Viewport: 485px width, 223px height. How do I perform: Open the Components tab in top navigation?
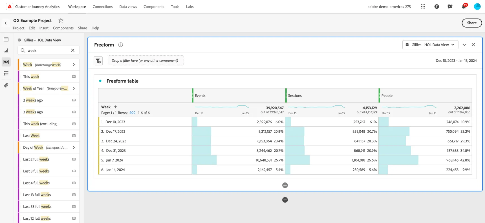click(154, 6)
